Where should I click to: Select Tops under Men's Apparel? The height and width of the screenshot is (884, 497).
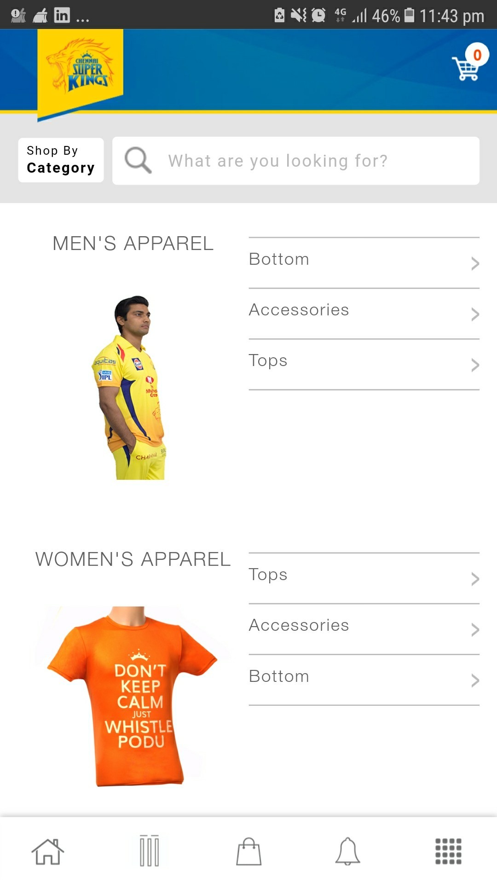[268, 361]
